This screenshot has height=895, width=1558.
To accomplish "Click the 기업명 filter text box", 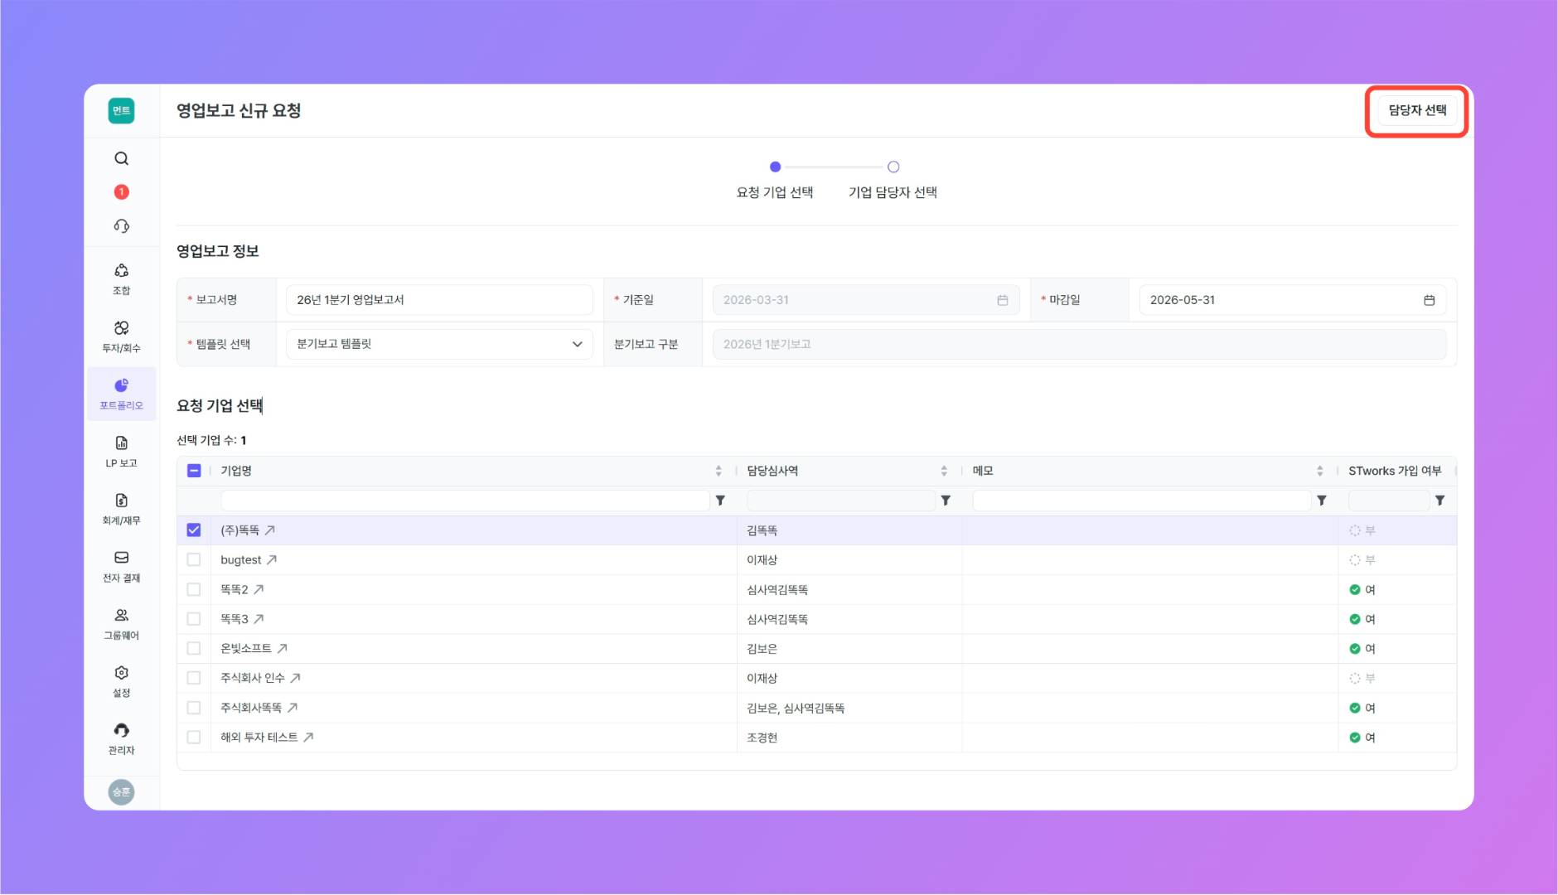I will 465,501.
